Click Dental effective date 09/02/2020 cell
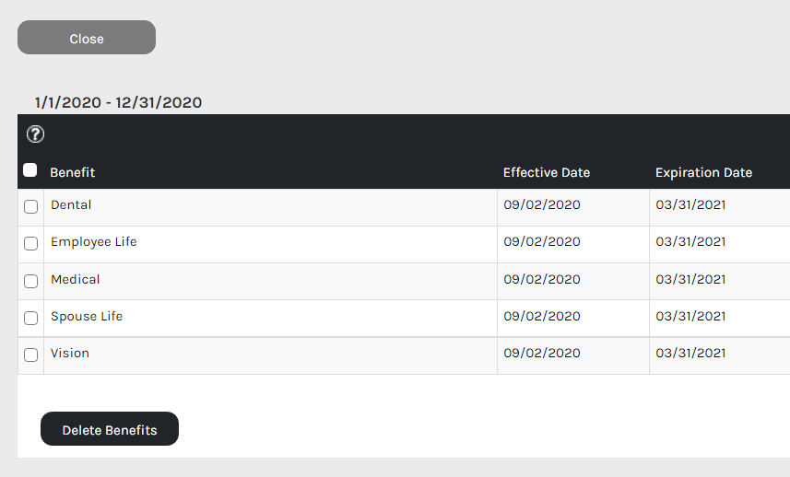Screen dimensions: 790x477 (x=542, y=204)
